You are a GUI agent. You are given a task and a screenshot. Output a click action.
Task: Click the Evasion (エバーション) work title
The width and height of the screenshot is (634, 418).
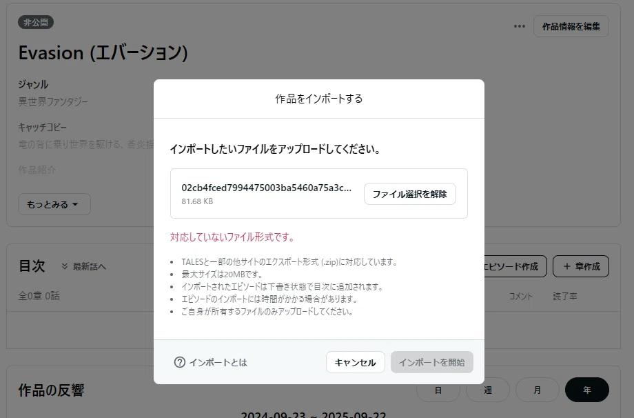tap(103, 52)
